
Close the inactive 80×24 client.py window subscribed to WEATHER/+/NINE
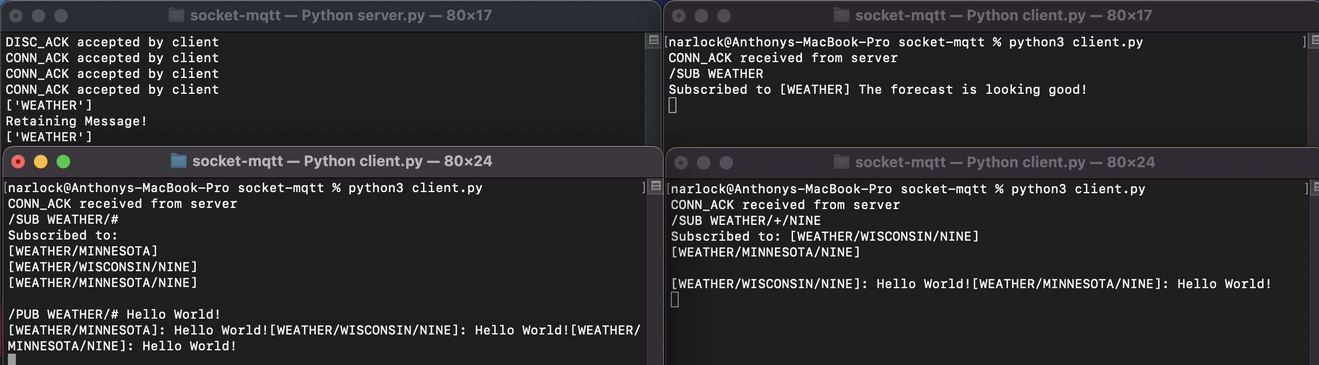coord(681,163)
